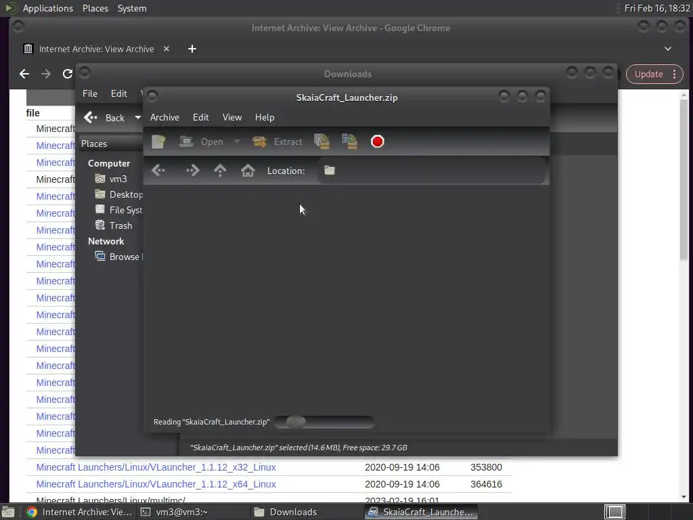
Task: Open Chrome tab search chevron
Action: tap(668, 49)
